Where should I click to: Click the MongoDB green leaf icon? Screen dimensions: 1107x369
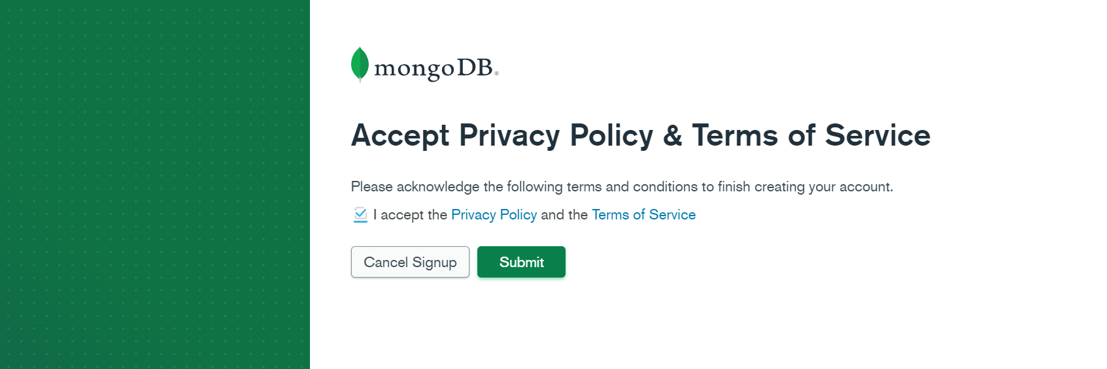[360, 64]
